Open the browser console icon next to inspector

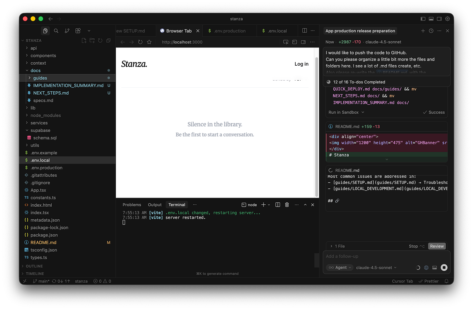(294, 42)
